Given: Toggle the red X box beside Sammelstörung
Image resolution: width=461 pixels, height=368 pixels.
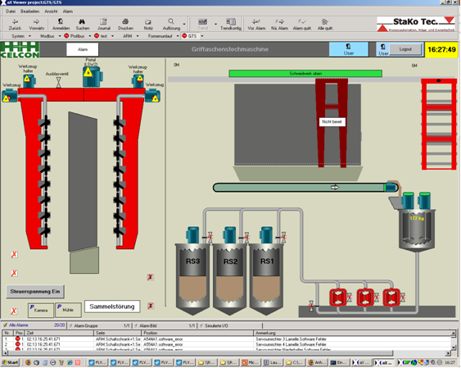Looking at the screenshot, I should pos(151,306).
